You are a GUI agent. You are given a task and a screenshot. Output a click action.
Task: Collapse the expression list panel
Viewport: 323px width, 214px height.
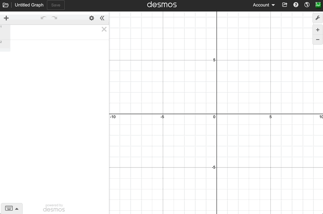pyautogui.click(x=102, y=18)
